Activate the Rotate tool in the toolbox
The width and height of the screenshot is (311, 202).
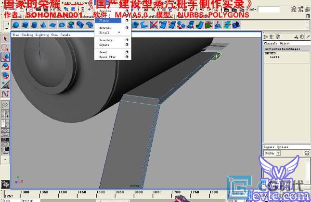(5, 66)
